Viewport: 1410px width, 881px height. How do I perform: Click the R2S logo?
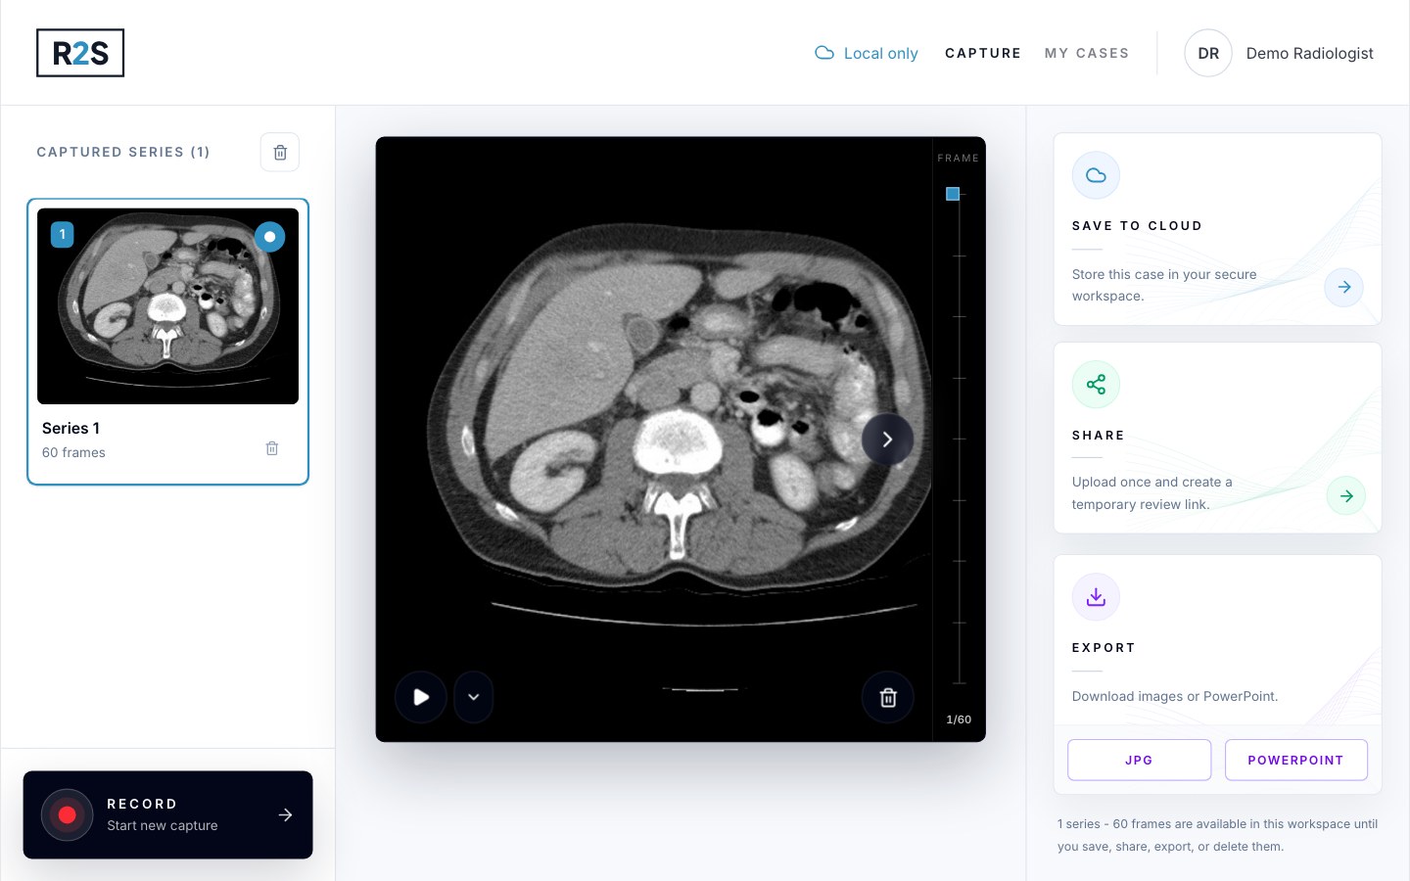tap(80, 53)
